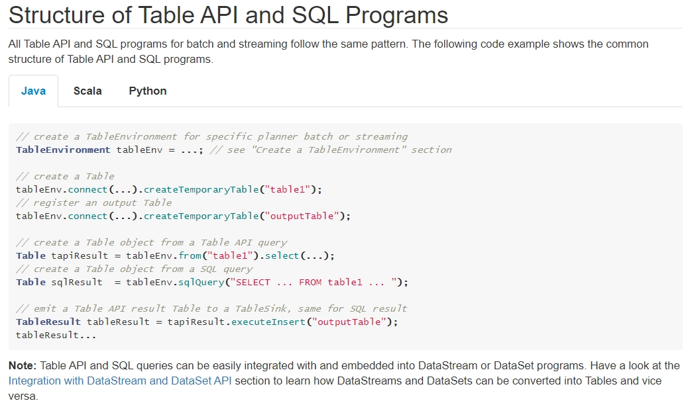Click the bold Note: label
The width and height of the screenshot is (690, 407).
(x=23, y=366)
